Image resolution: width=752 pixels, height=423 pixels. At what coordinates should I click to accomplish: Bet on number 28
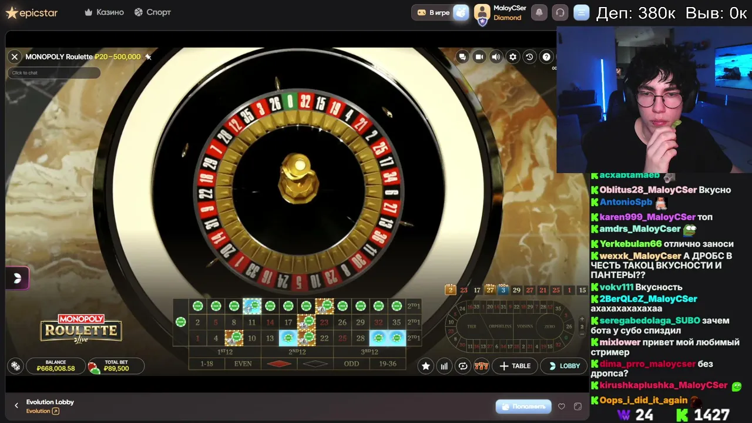pos(360,338)
